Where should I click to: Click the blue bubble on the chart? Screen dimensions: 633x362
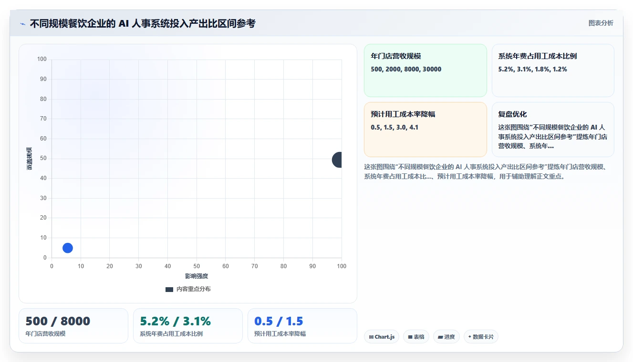[x=68, y=248]
